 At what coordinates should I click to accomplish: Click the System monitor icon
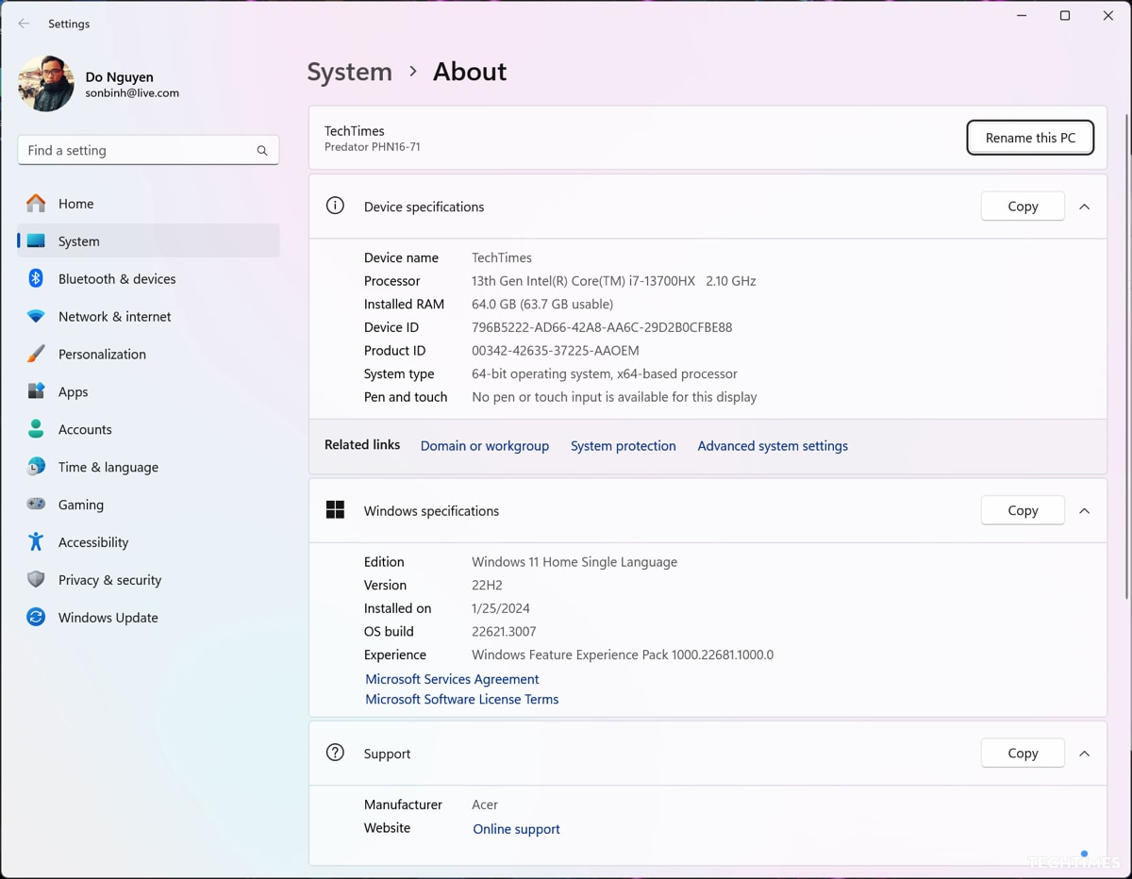coord(36,240)
